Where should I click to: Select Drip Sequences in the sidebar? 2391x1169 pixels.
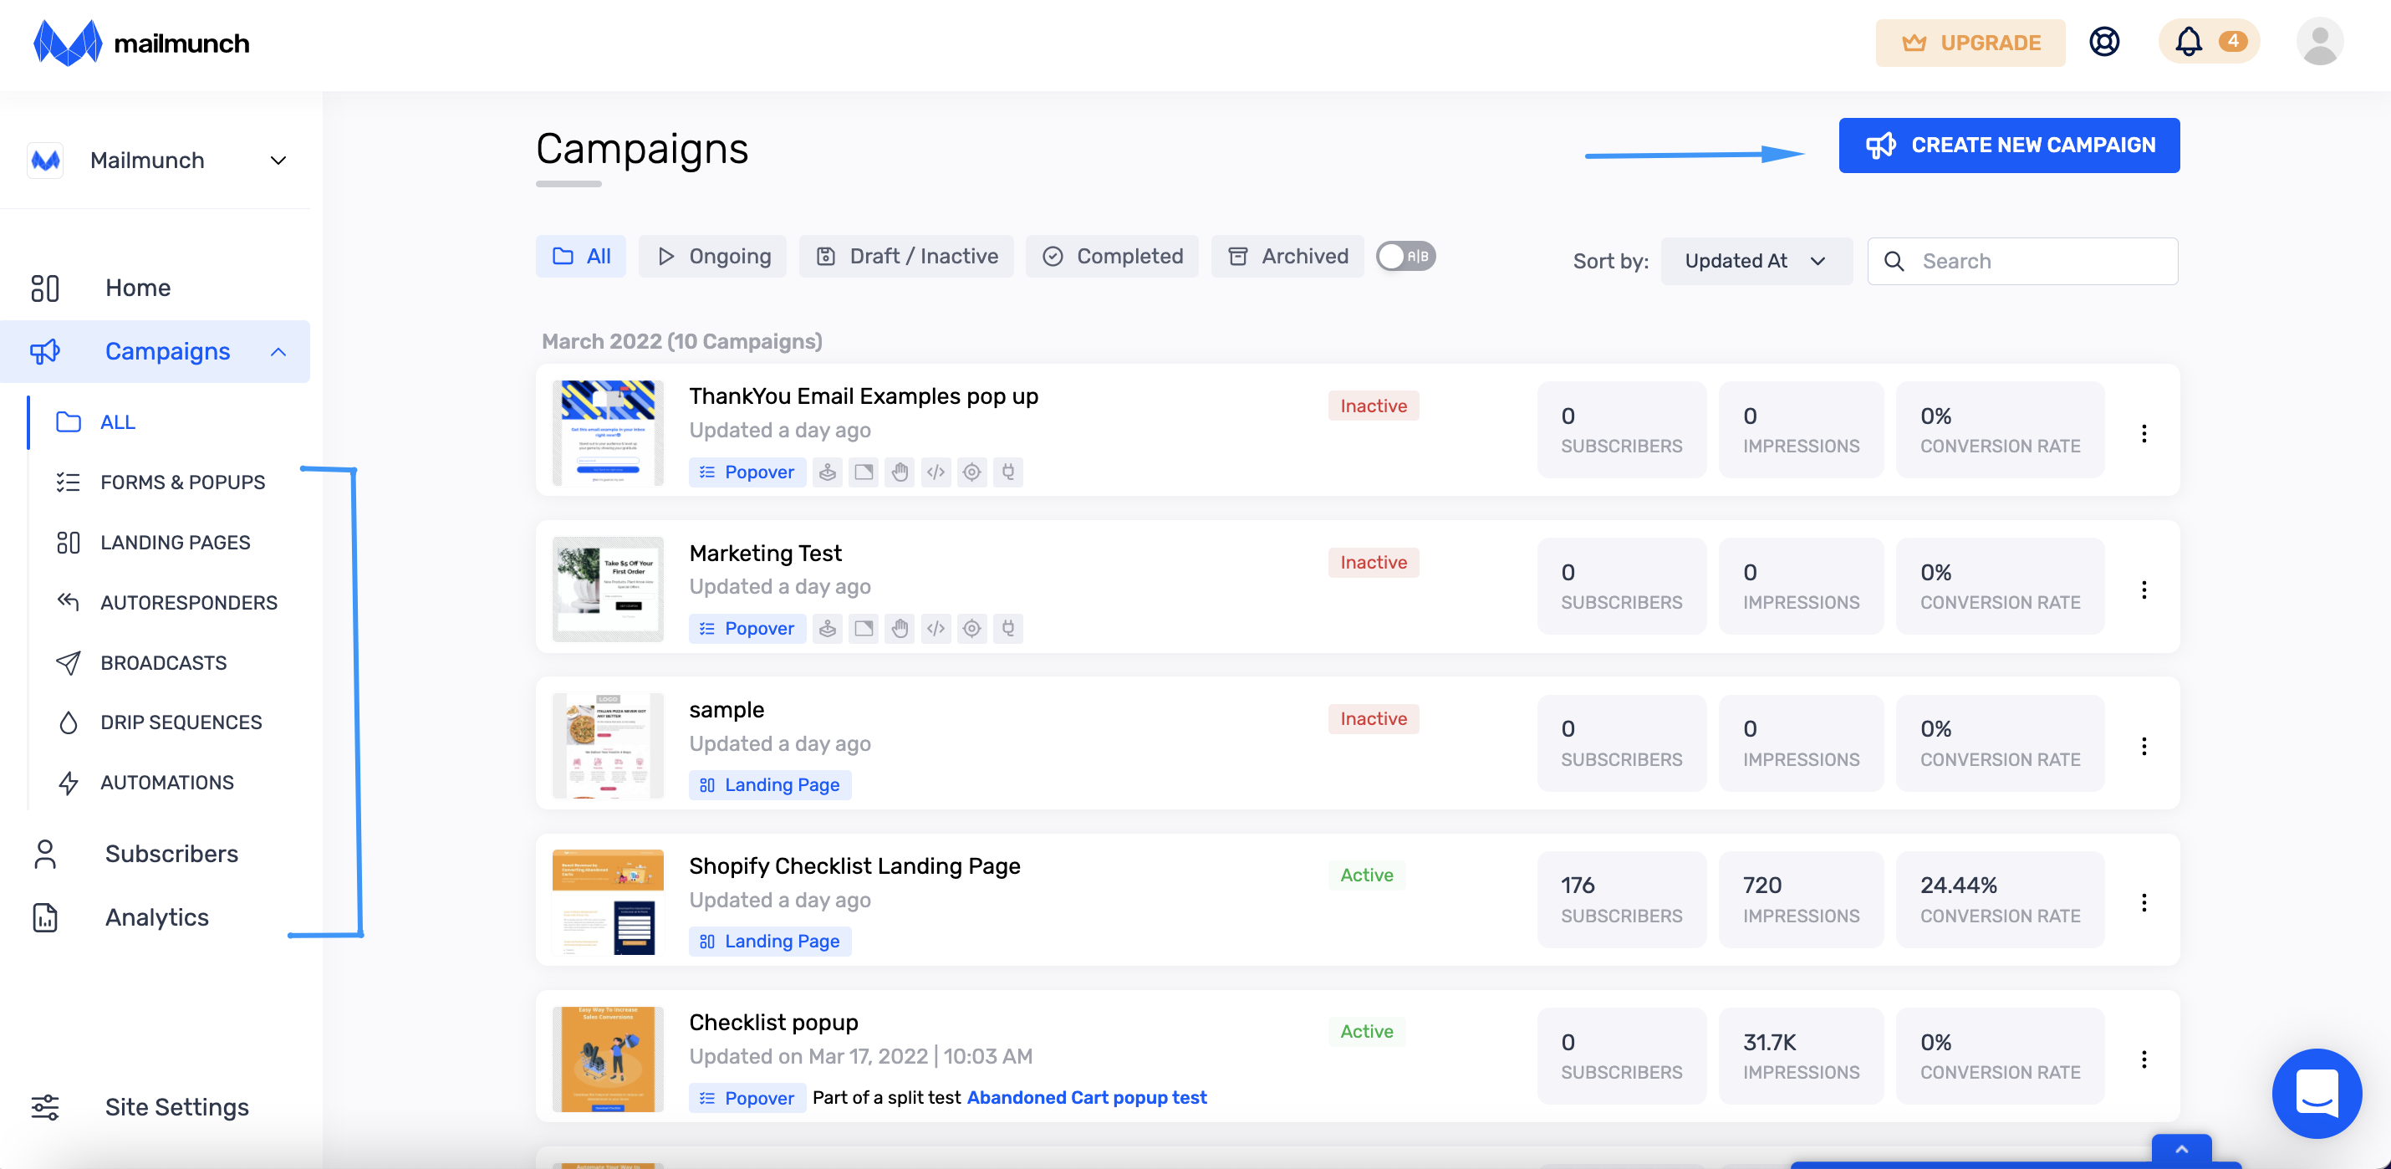click(181, 722)
